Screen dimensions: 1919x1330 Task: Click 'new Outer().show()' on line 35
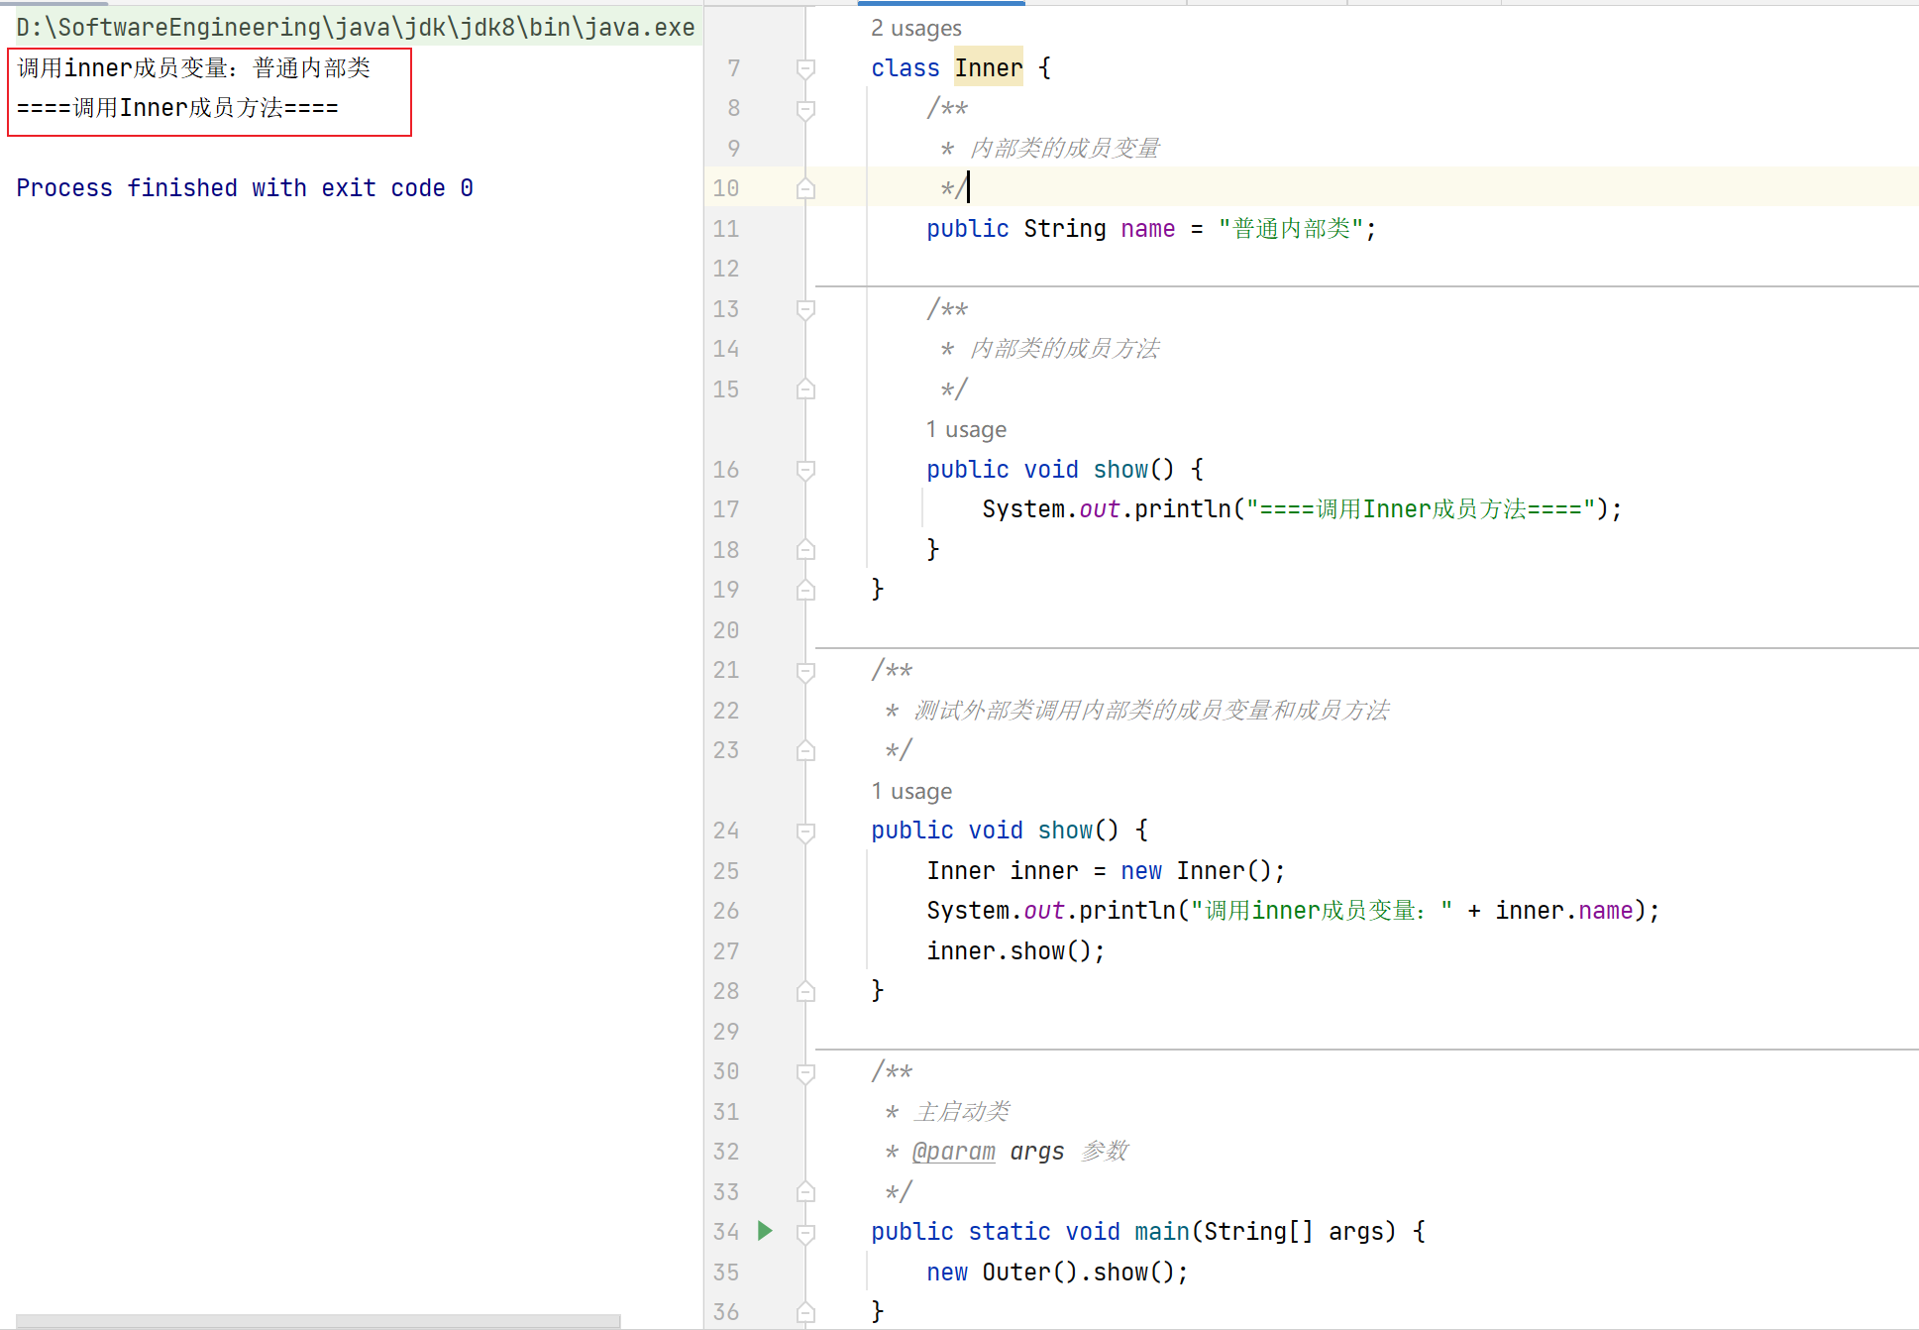(1050, 1273)
